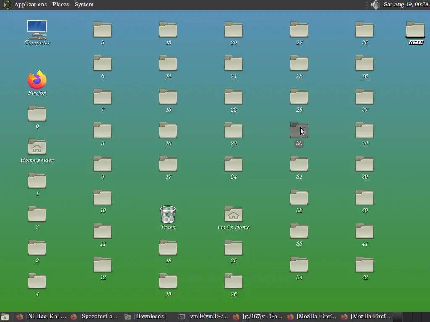
Task: Switch to first Mozilla Firef... taskbar window
Action: coord(312,317)
